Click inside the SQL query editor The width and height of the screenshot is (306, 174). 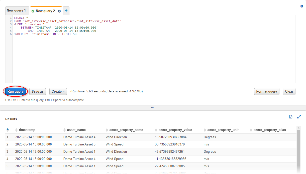[x=150, y=58]
